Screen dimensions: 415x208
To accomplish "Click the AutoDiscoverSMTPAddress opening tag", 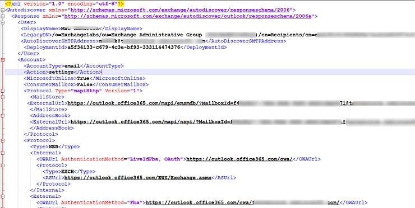I will tap(59, 41).
